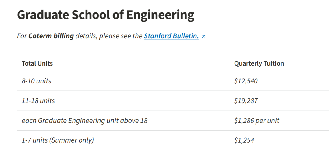This screenshot has height=156, width=329.
Task: Click the 1-7 units (Summer only) label
Action: click(58, 140)
